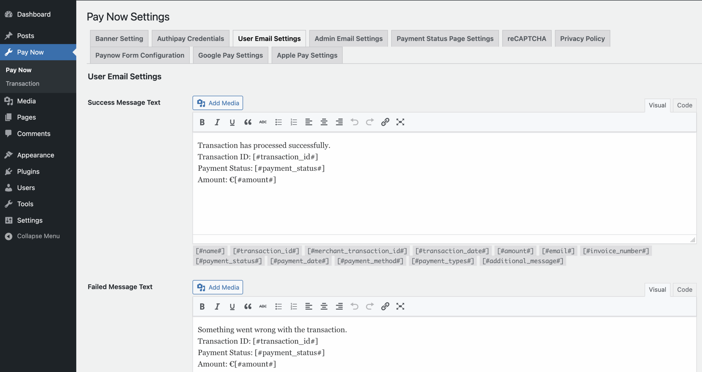Select the User Email Settings tab
Screen dimensions: 702x372
tap(269, 39)
